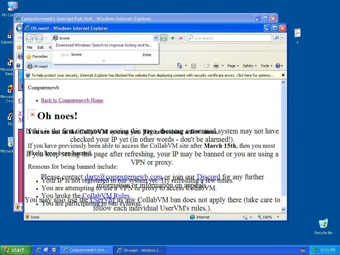Screen dimensions: 340x255
Task: Click into the Live Search box
Action: coord(229,38)
